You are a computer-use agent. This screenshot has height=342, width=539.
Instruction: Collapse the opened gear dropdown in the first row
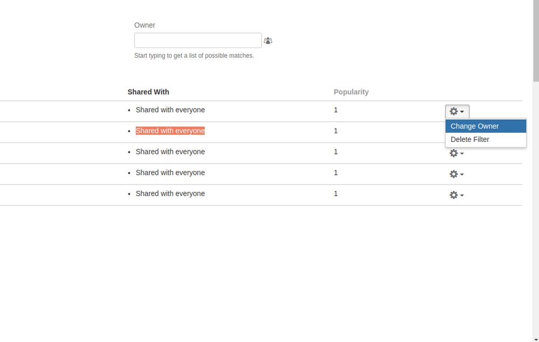pyautogui.click(x=457, y=111)
